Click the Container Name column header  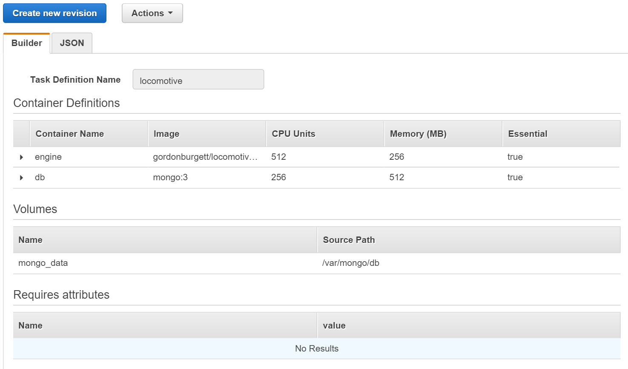[x=69, y=133]
